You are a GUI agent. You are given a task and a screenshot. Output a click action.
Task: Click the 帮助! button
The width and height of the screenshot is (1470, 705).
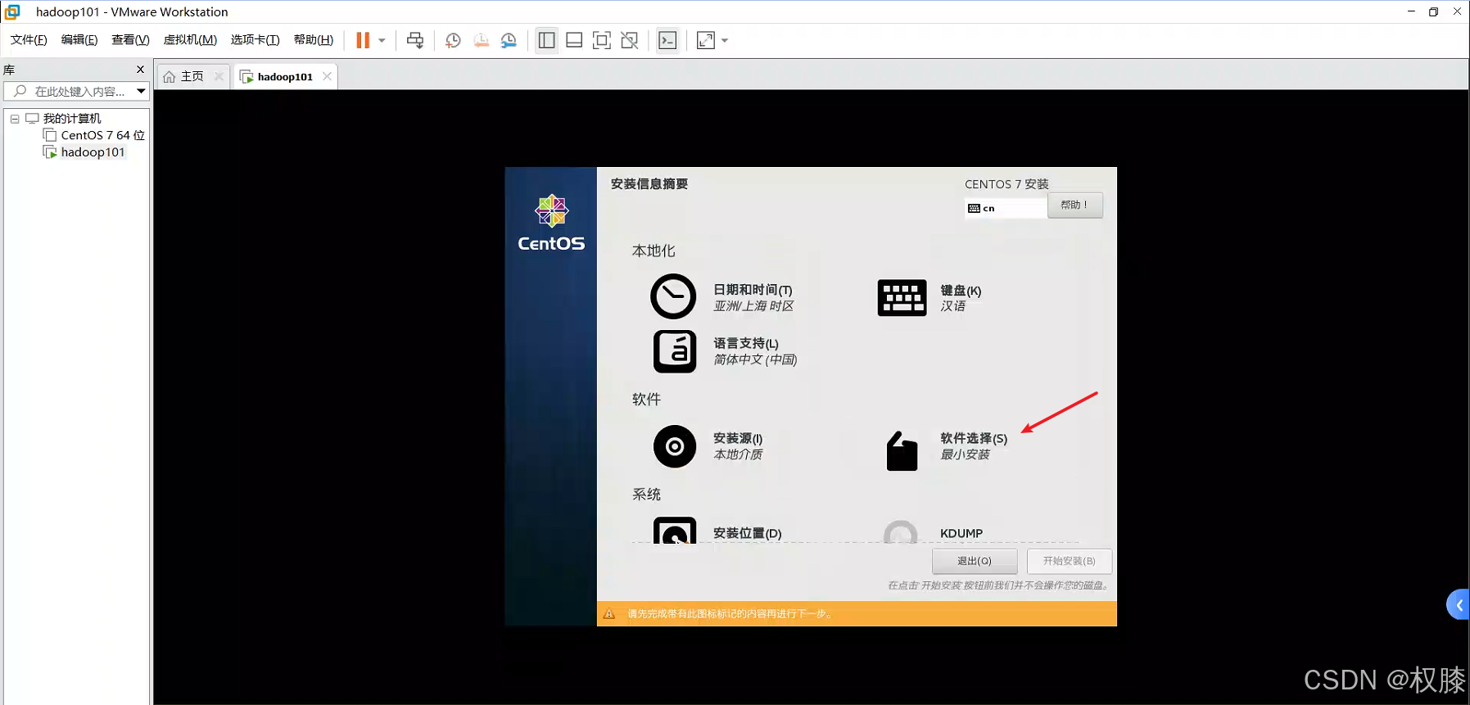click(x=1074, y=205)
